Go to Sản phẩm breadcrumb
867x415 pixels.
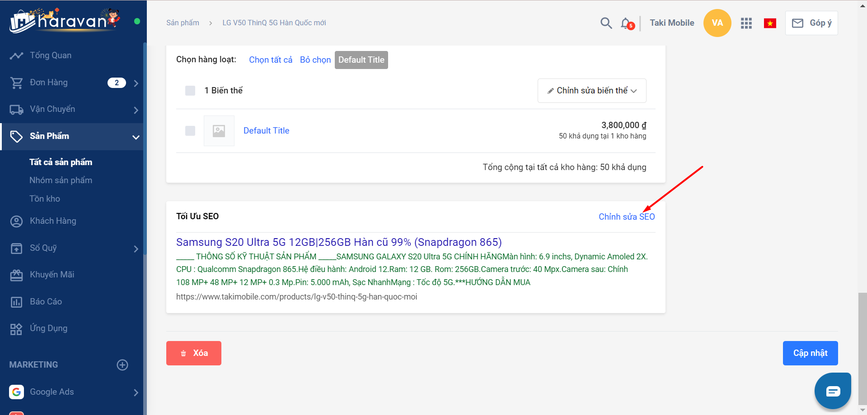[183, 23]
